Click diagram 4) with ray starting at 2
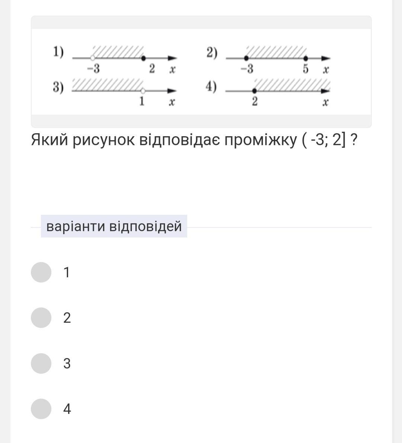402x443 pixels. (x=268, y=93)
